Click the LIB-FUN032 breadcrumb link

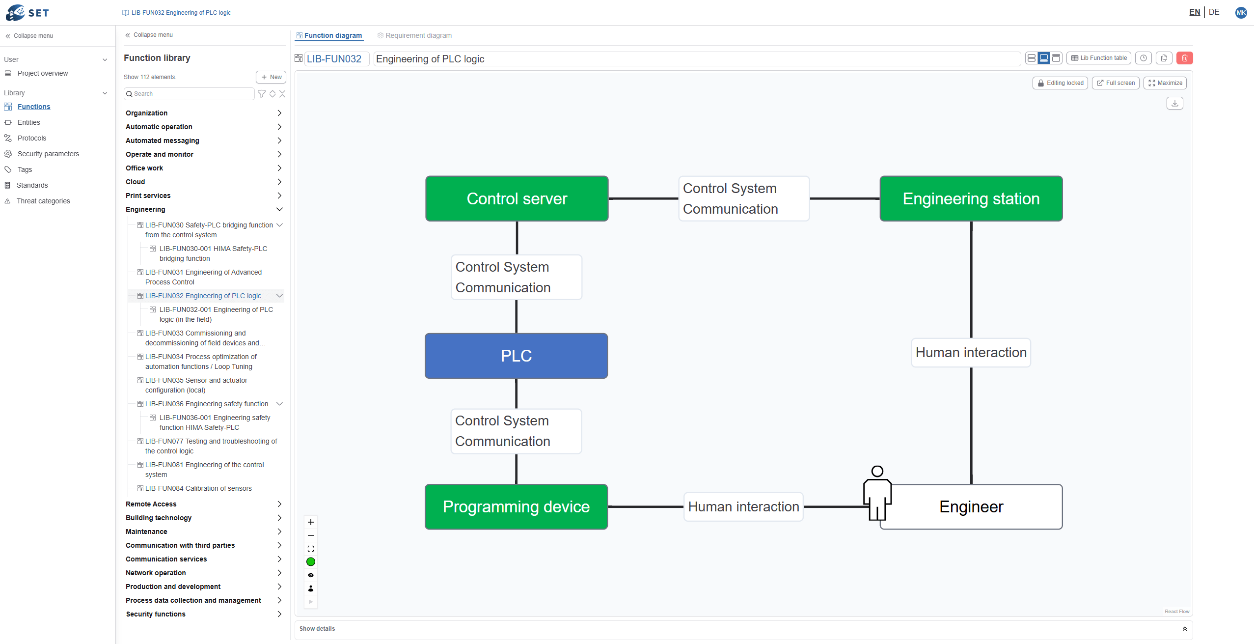tap(177, 13)
